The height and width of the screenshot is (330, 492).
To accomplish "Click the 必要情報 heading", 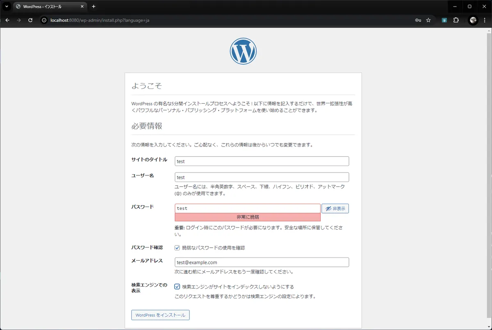I will click(x=147, y=126).
